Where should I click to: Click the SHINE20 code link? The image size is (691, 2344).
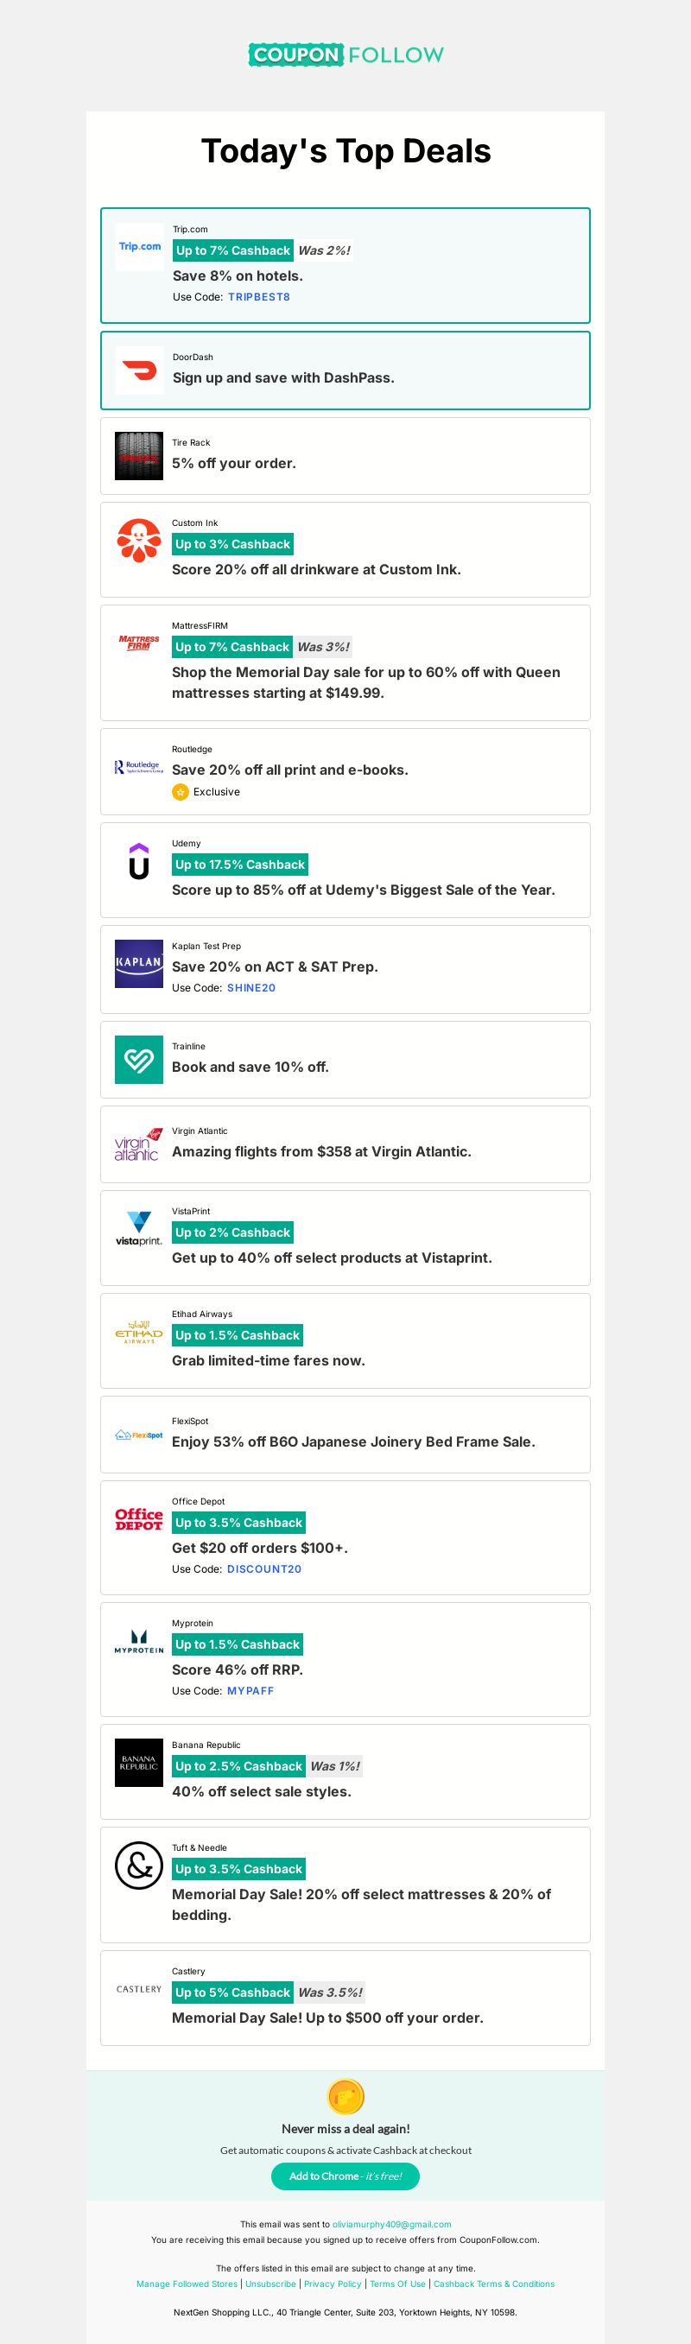pyautogui.click(x=251, y=987)
